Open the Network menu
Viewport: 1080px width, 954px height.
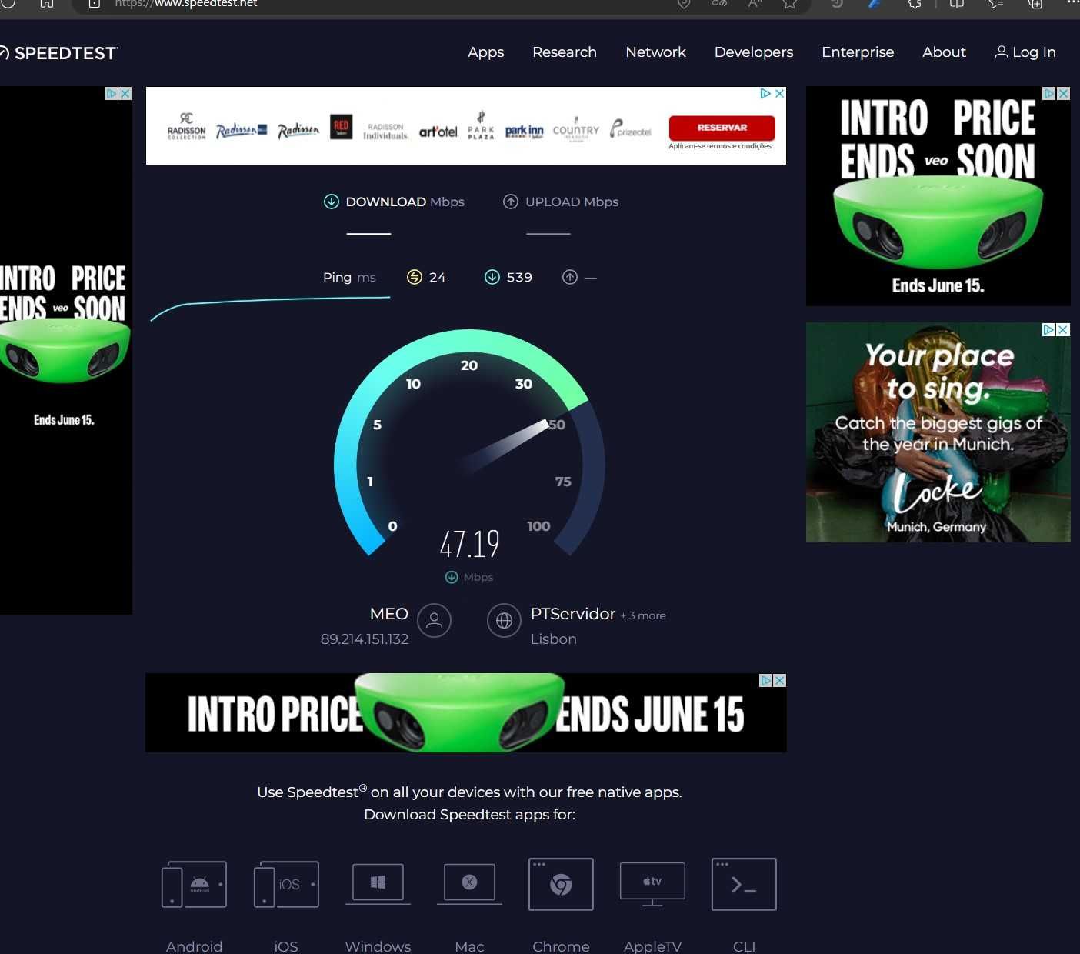(x=655, y=52)
